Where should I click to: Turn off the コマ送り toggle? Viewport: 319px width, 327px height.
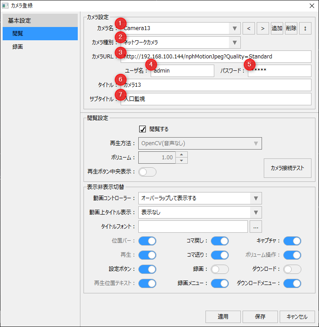coord(220,255)
